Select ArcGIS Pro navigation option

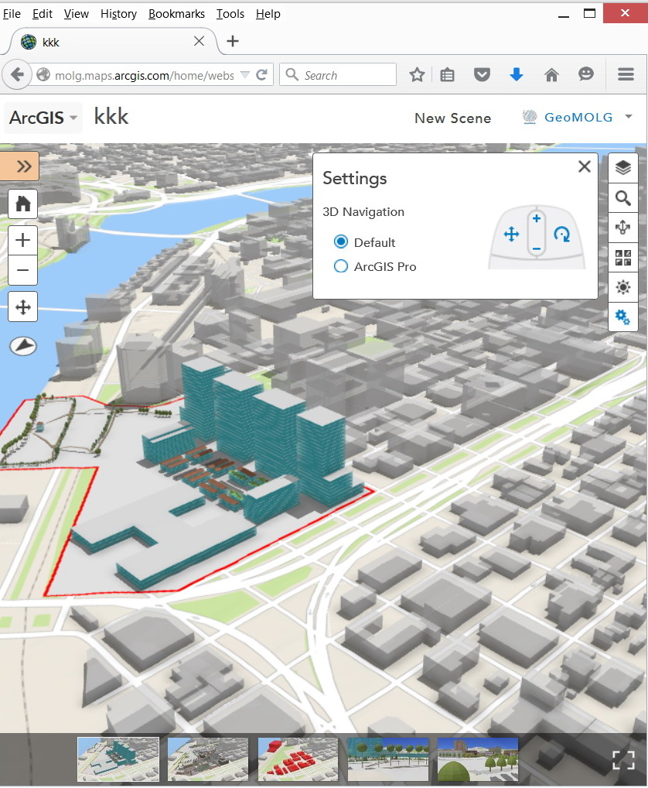click(341, 266)
